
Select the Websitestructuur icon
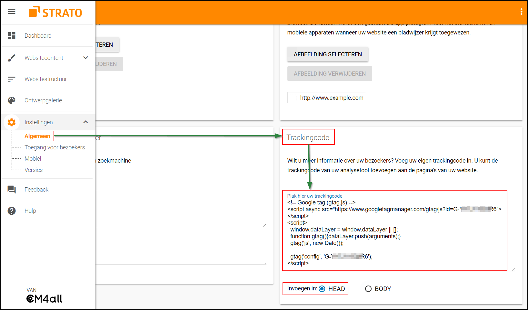[x=12, y=79]
